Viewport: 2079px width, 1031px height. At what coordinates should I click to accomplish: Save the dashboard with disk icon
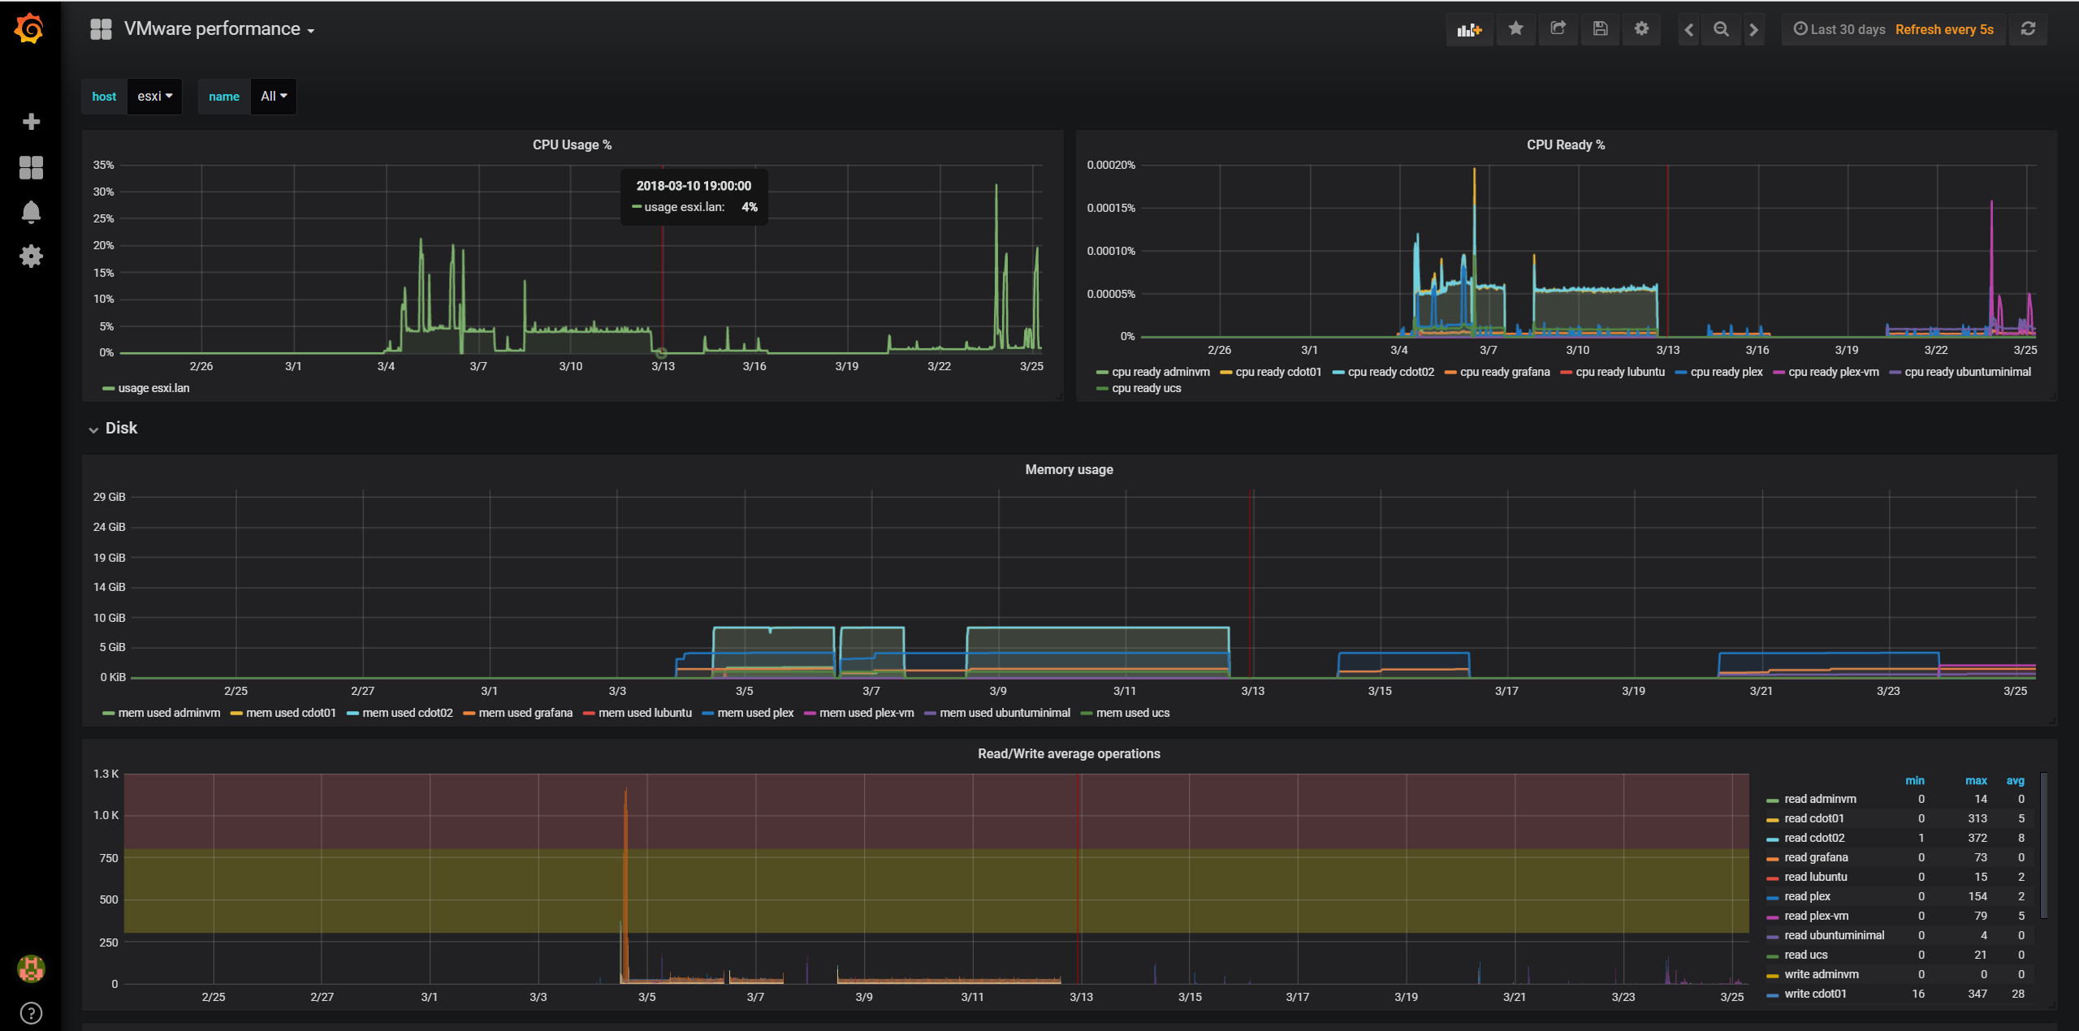click(1600, 29)
